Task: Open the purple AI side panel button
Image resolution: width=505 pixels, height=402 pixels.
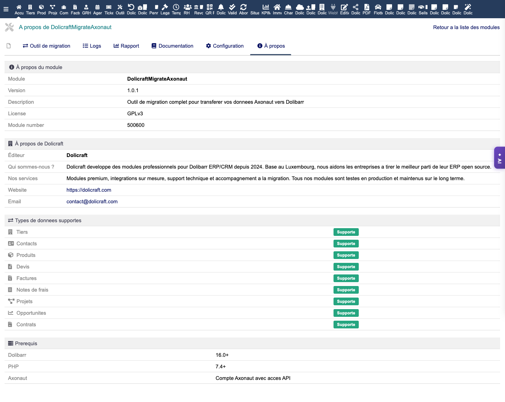Action: point(499,158)
